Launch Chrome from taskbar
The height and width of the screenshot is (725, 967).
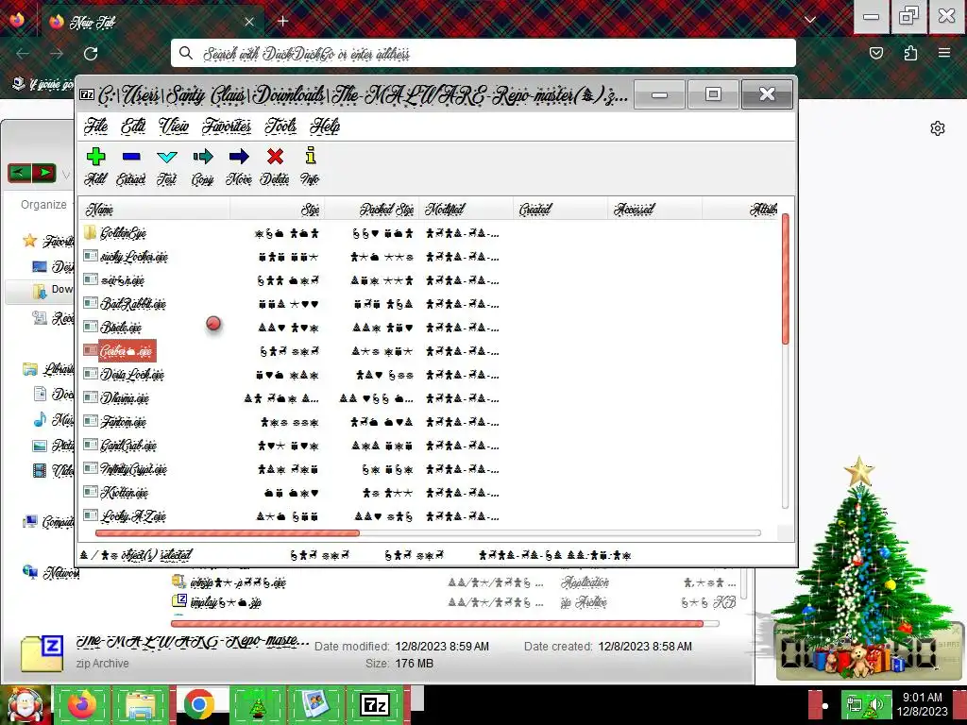(198, 704)
